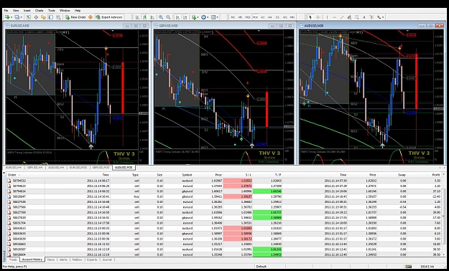This screenshot has height=271, width=449.
Task: Open the Templates toolbar icon
Action: 213,17
